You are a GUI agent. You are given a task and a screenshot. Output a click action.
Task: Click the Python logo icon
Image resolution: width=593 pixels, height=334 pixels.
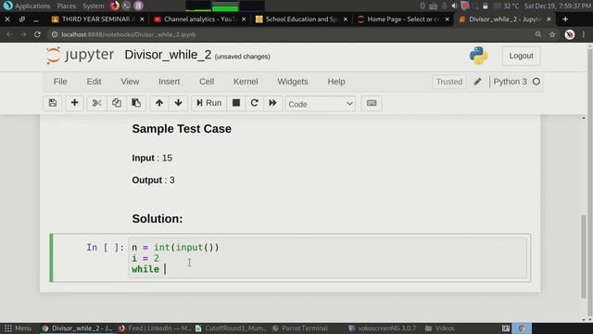pyautogui.click(x=478, y=56)
